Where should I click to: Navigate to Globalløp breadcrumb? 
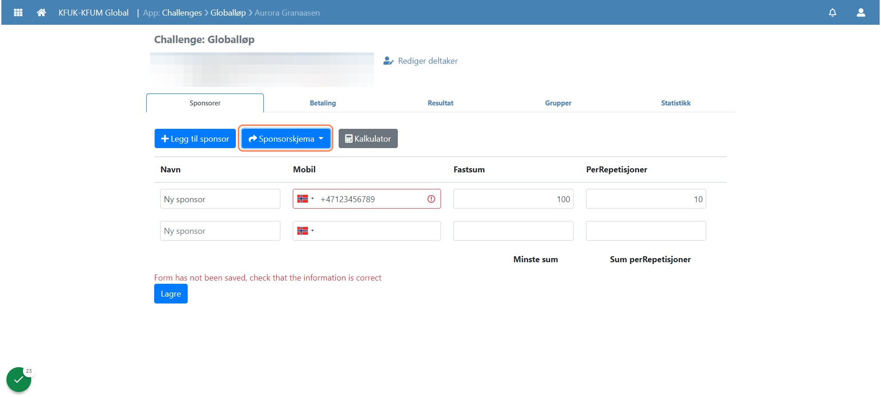pos(228,13)
